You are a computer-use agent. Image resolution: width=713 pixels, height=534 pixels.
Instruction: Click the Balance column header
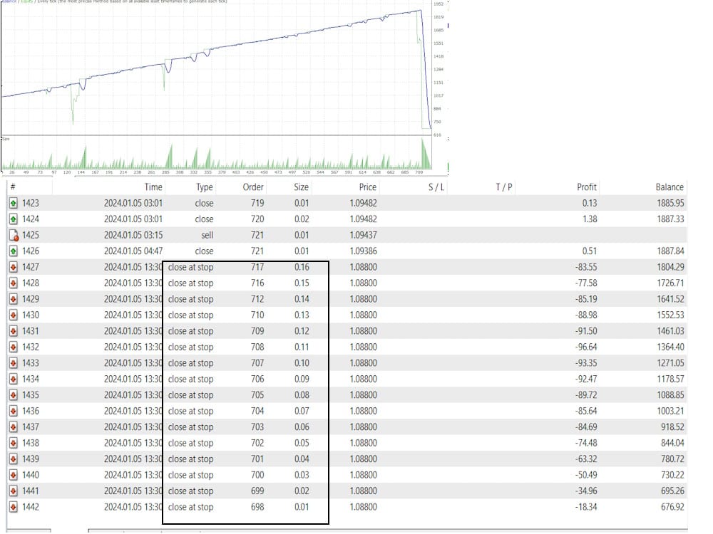coord(669,187)
